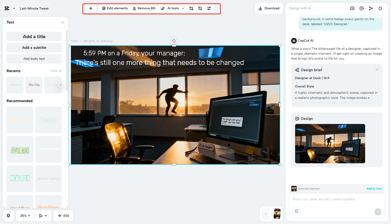Open the adjustments sliders icon in the toolbar

[x=209, y=8]
